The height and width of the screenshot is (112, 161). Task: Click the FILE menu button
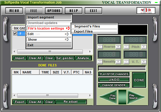click(34, 11)
